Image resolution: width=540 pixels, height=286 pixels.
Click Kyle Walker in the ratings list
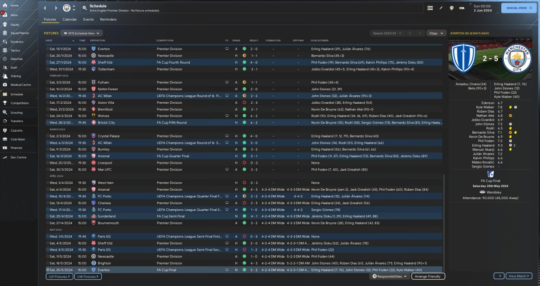pos(486,107)
